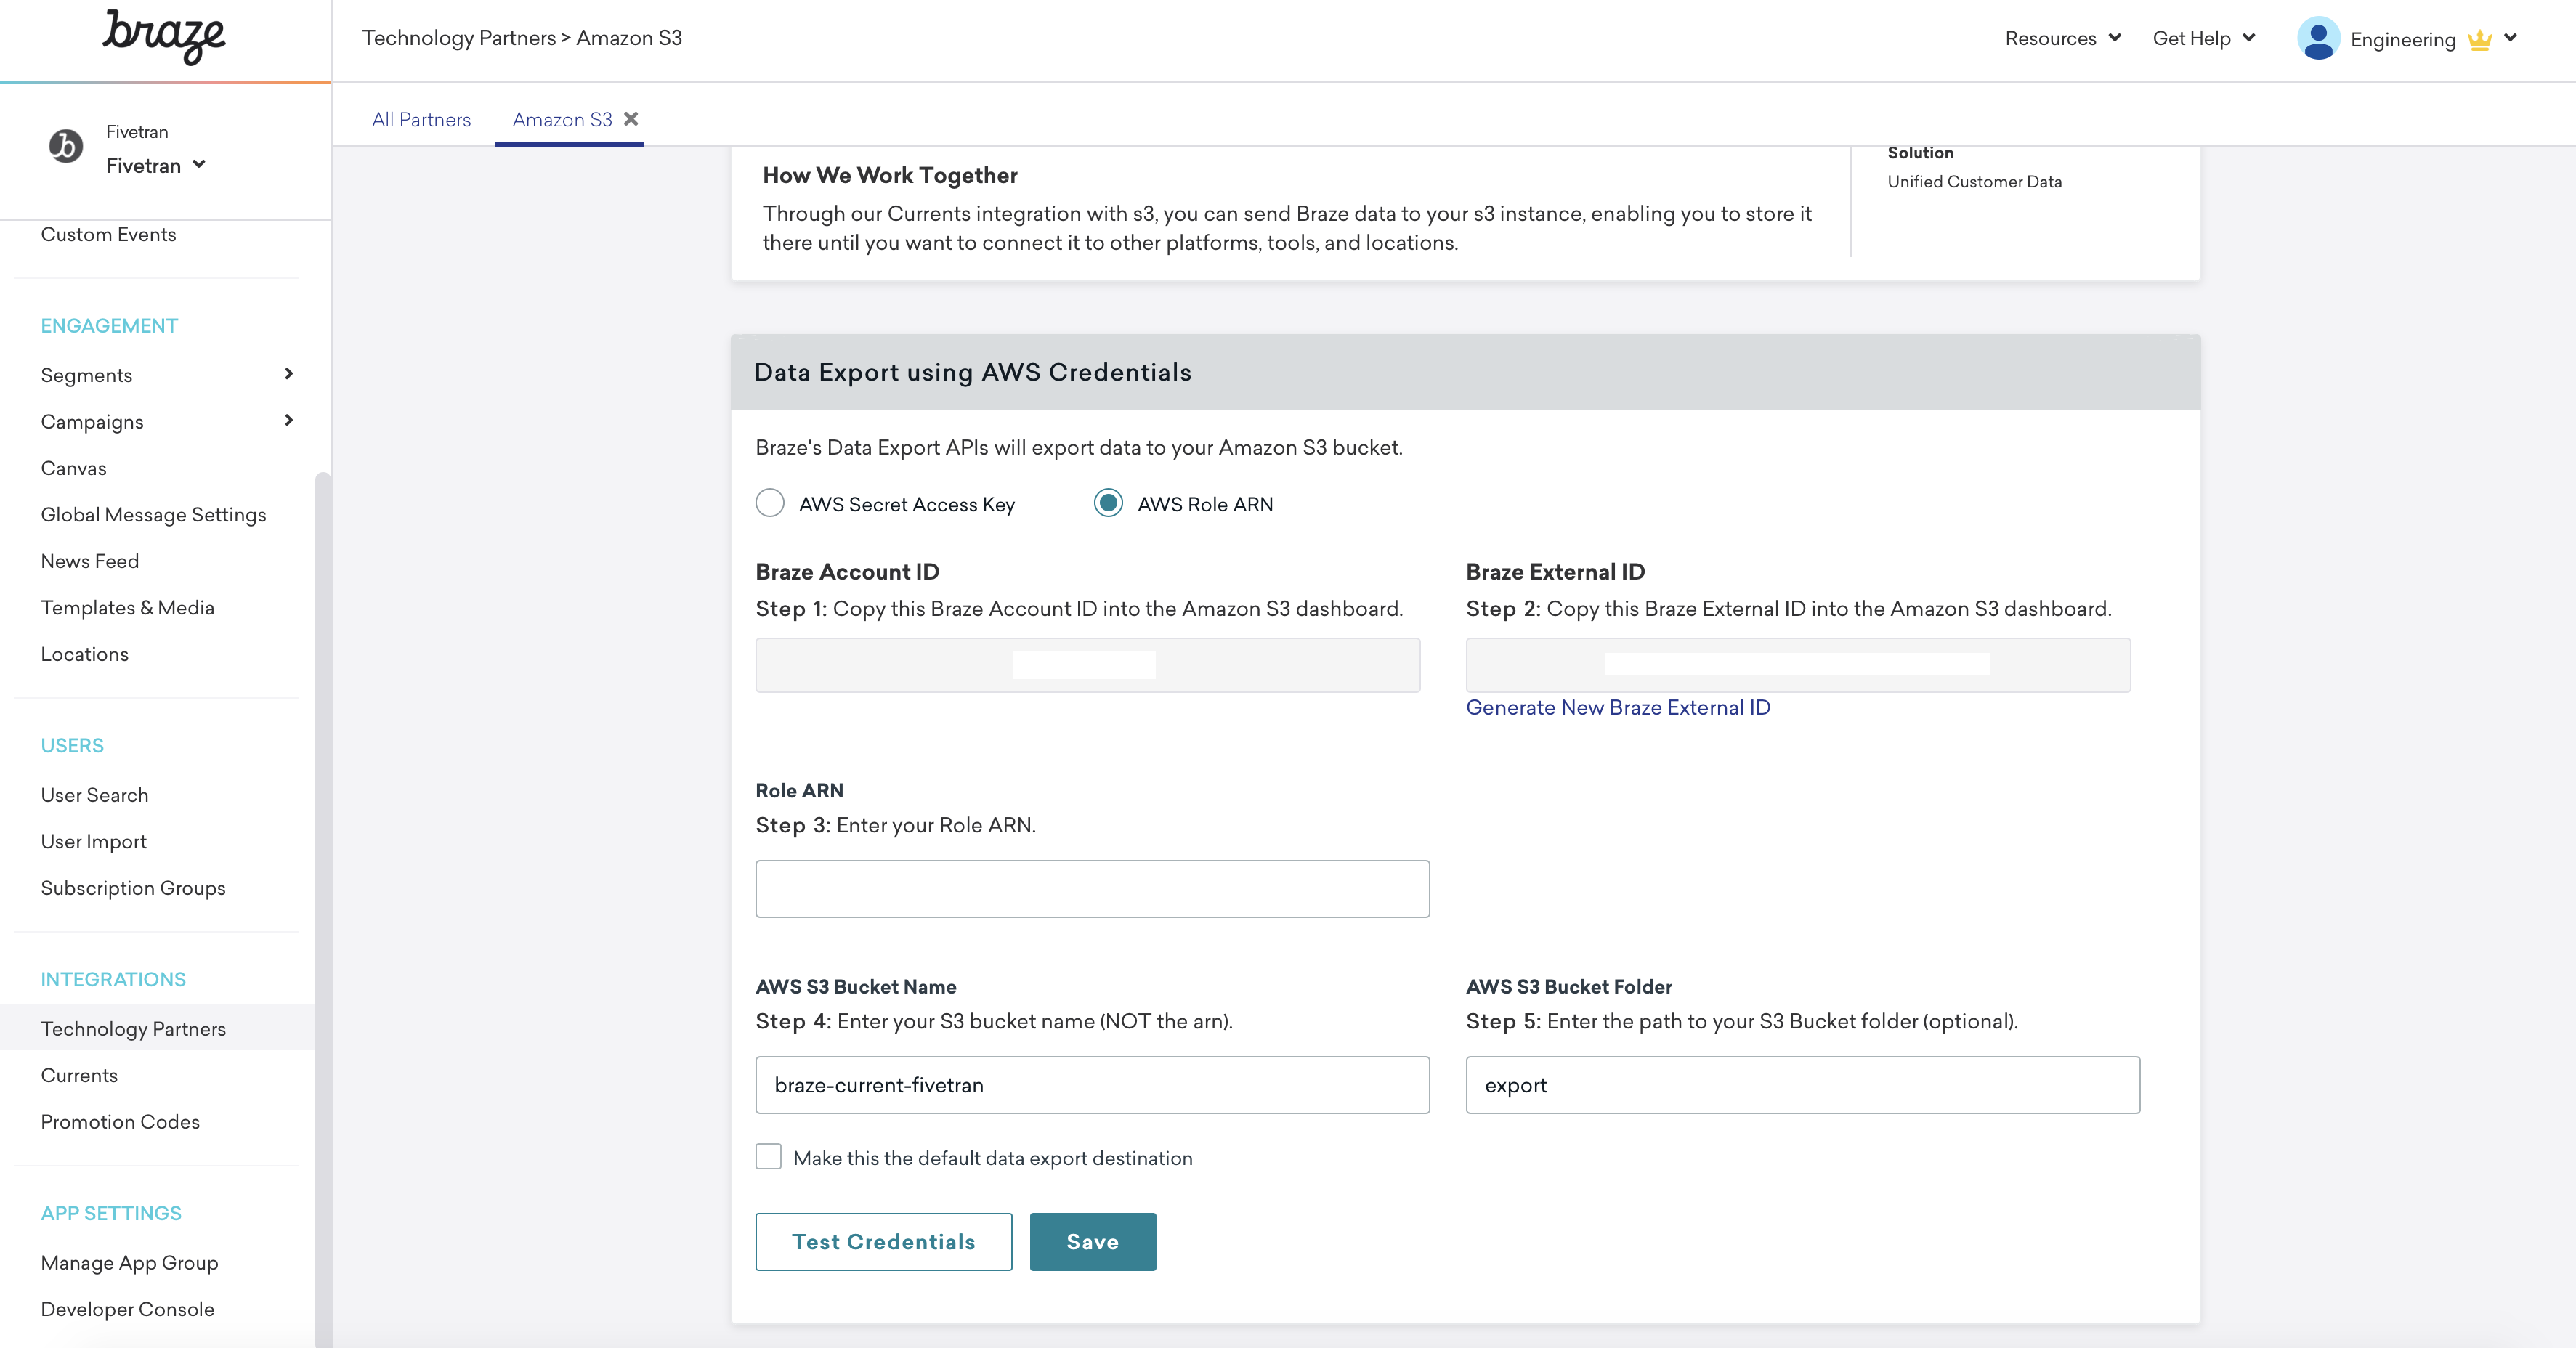The height and width of the screenshot is (1348, 2576).
Task: Click Generate New Braze External ID link
Action: click(1617, 708)
